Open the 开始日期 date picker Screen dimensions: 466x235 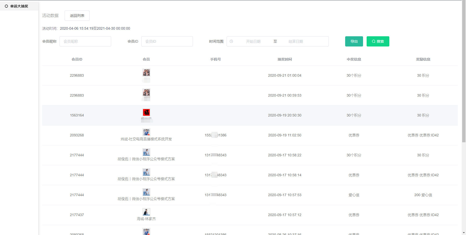point(253,41)
